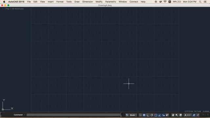Open the 2D Wireframe visual style control
Screen dimensions: 210x118
click(18, 9)
